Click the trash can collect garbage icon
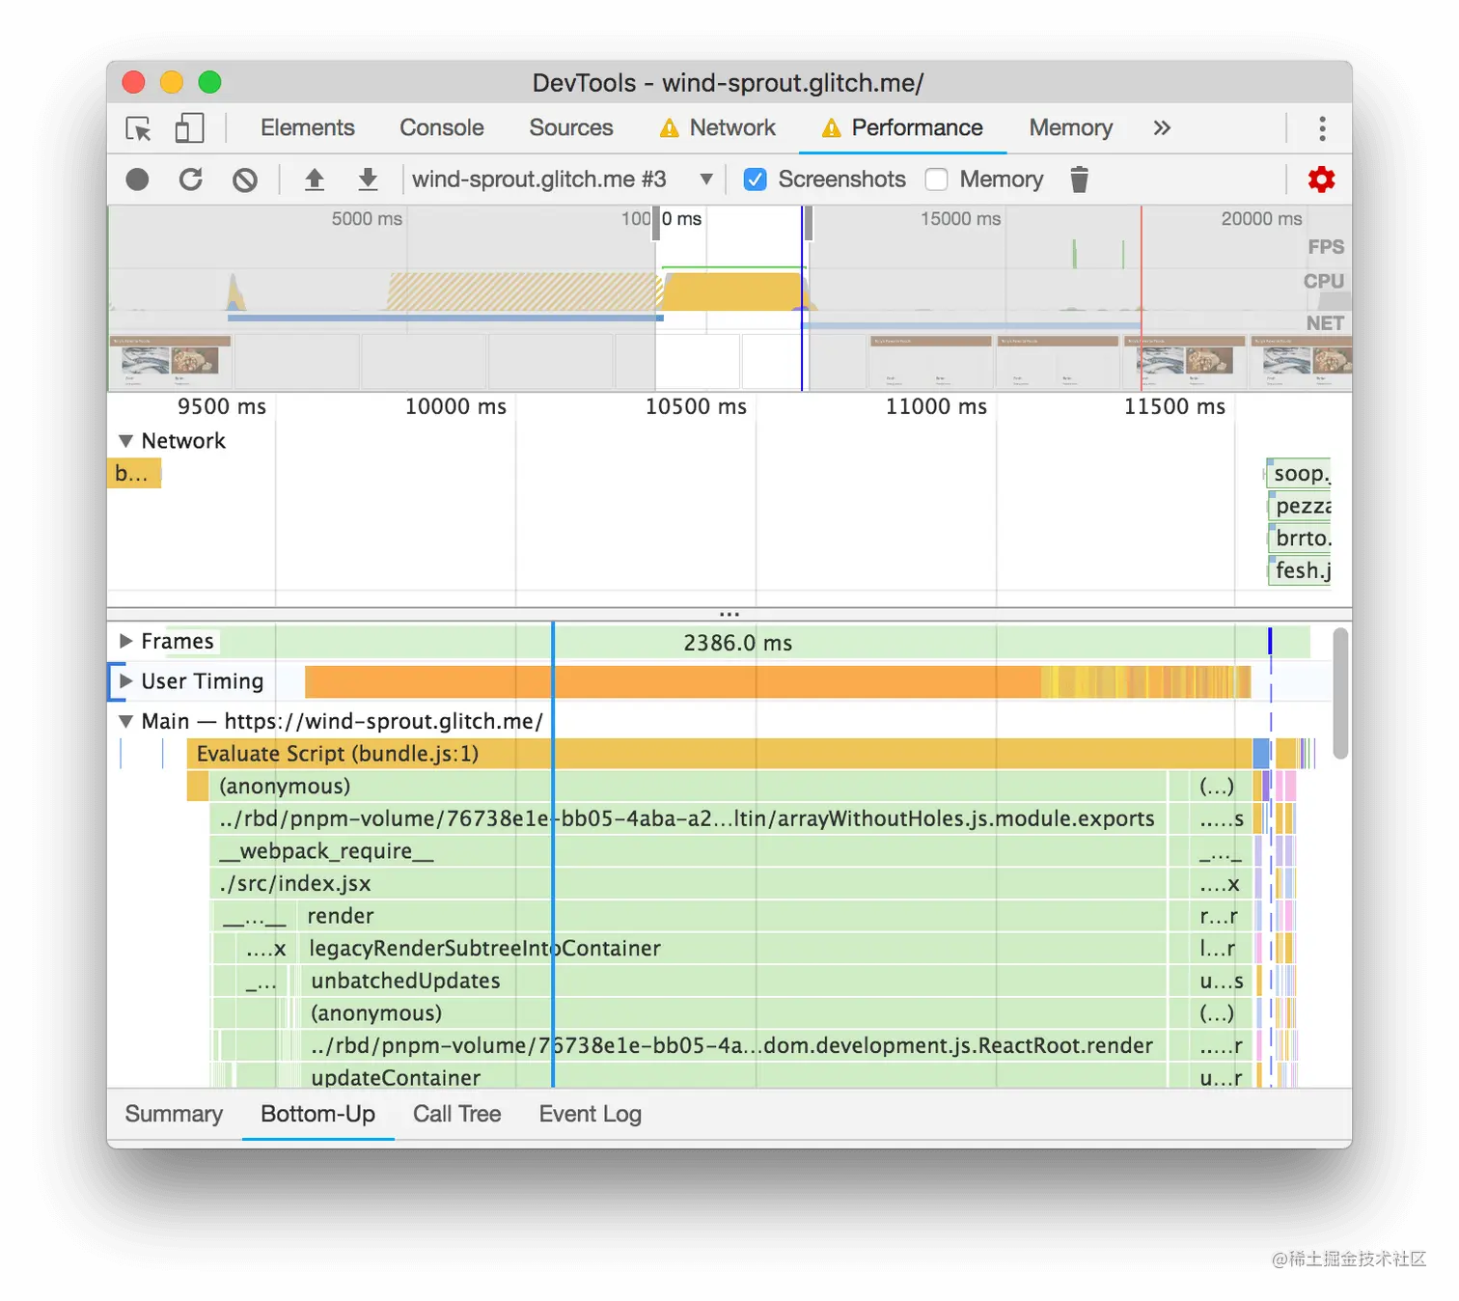The height and width of the screenshot is (1301, 1459). pyautogui.click(x=1080, y=180)
